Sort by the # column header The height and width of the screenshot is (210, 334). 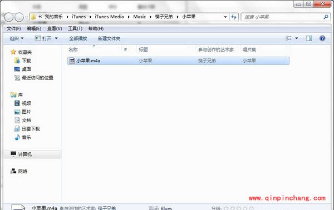point(125,49)
